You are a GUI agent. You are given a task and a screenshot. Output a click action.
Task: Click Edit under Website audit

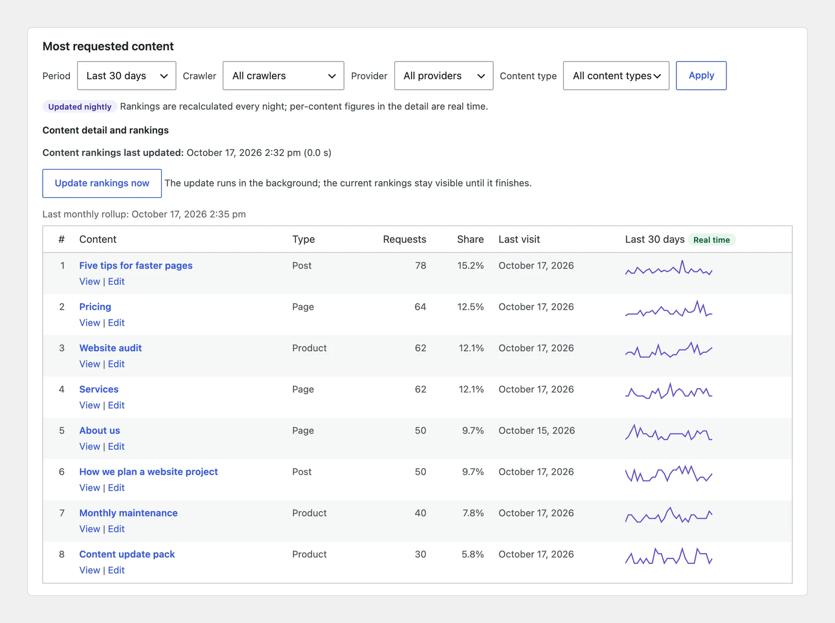(x=116, y=364)
